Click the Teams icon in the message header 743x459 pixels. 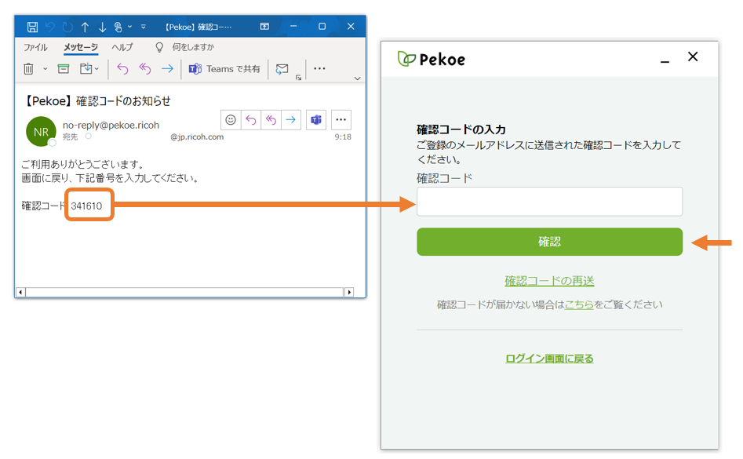316,120
